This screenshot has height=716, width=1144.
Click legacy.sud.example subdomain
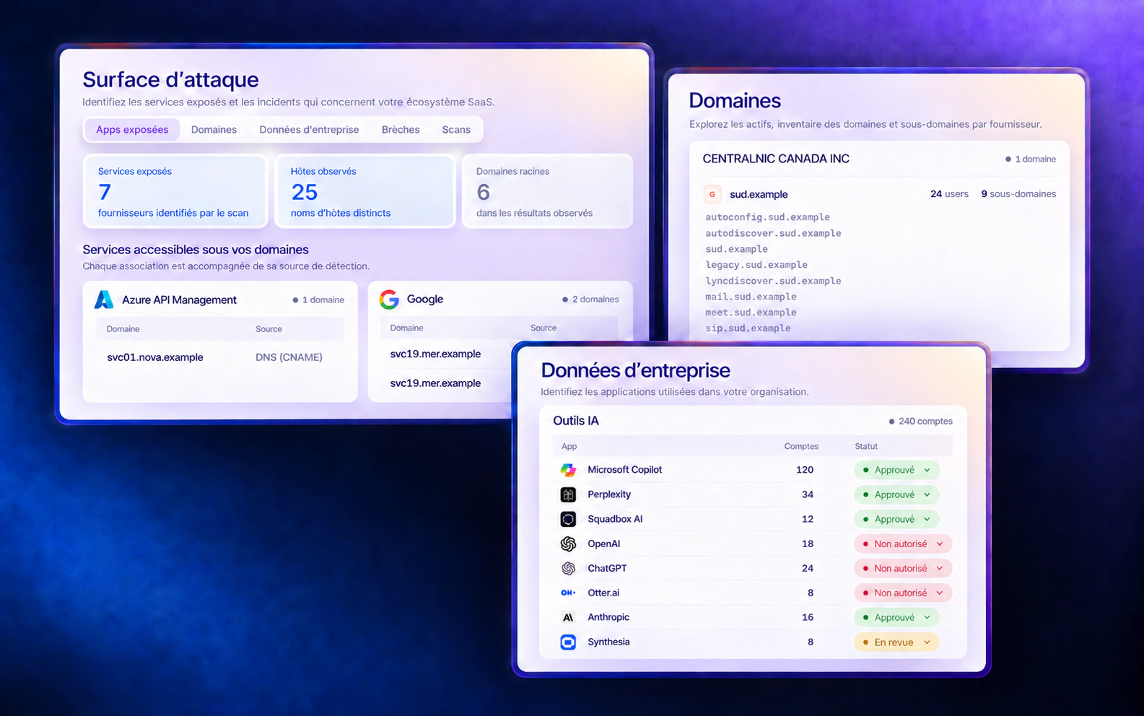point(756,265)
